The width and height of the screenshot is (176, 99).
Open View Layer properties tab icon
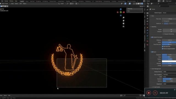coord(147,18)
